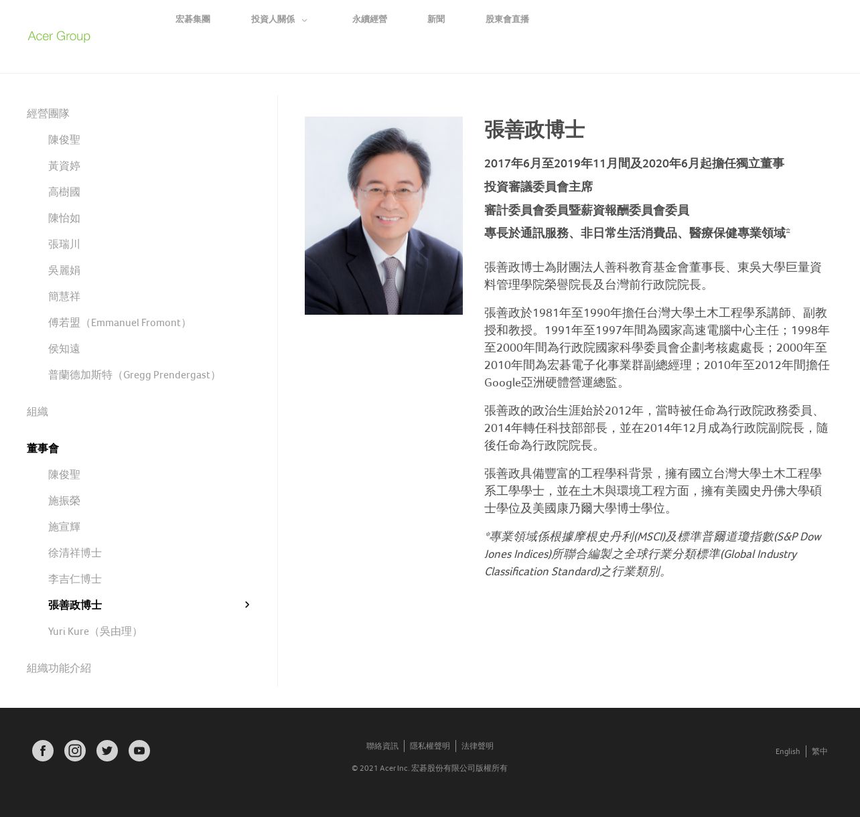This screenshot has height=817, width=860.
Task: Select 陳俊聖 under 董事會
Action: 64,474
